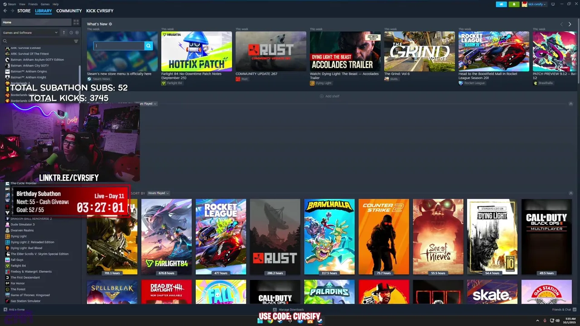The height and width of the screenshot is (326, 580).
Task: Open the kick cvrsify account dropdown
Action: [x=534, y=4]
